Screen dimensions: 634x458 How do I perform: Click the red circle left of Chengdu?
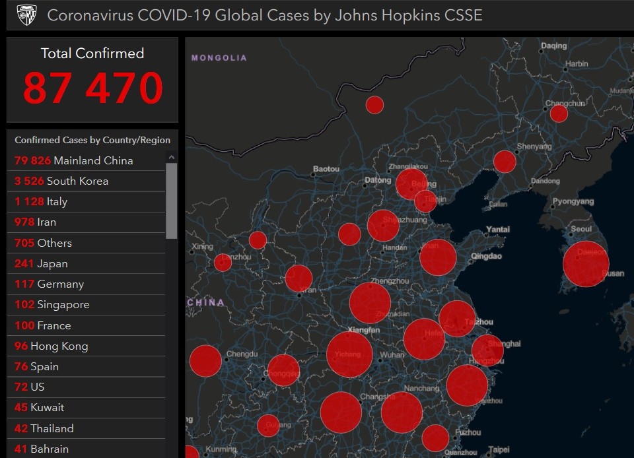click(x=205, y=361)
